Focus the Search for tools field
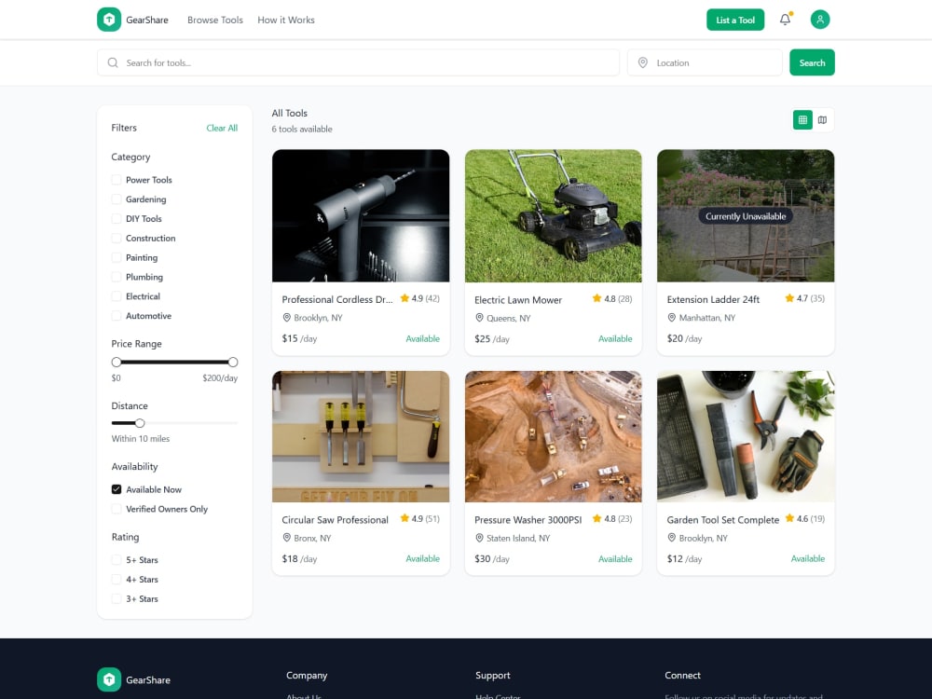 tap(359, 62)
